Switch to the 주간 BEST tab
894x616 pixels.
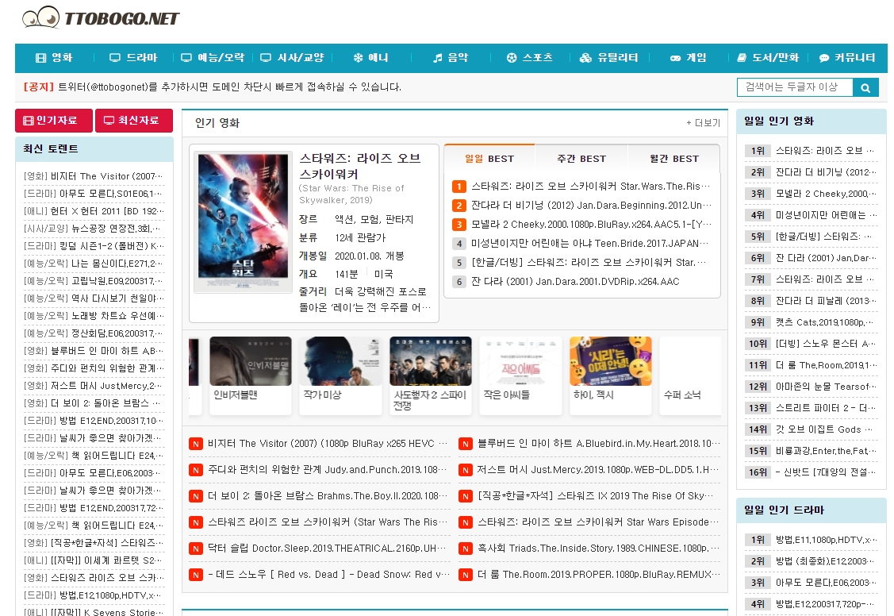[581, 159]
